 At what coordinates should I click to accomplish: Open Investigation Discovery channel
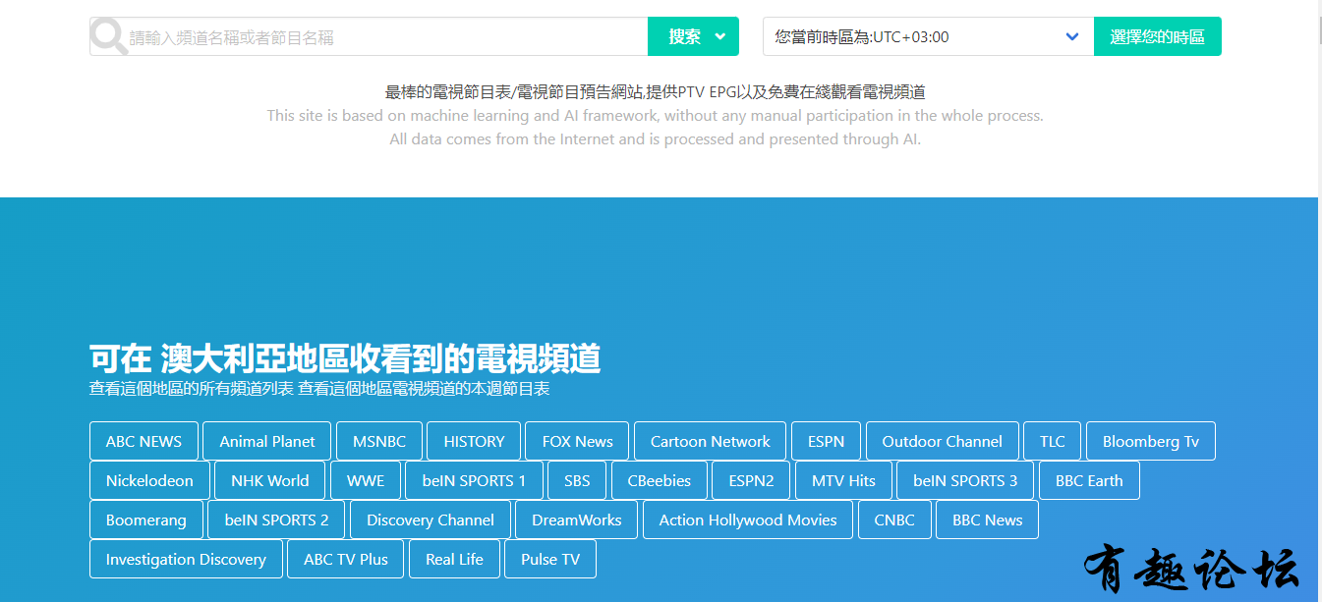[186, 559]
